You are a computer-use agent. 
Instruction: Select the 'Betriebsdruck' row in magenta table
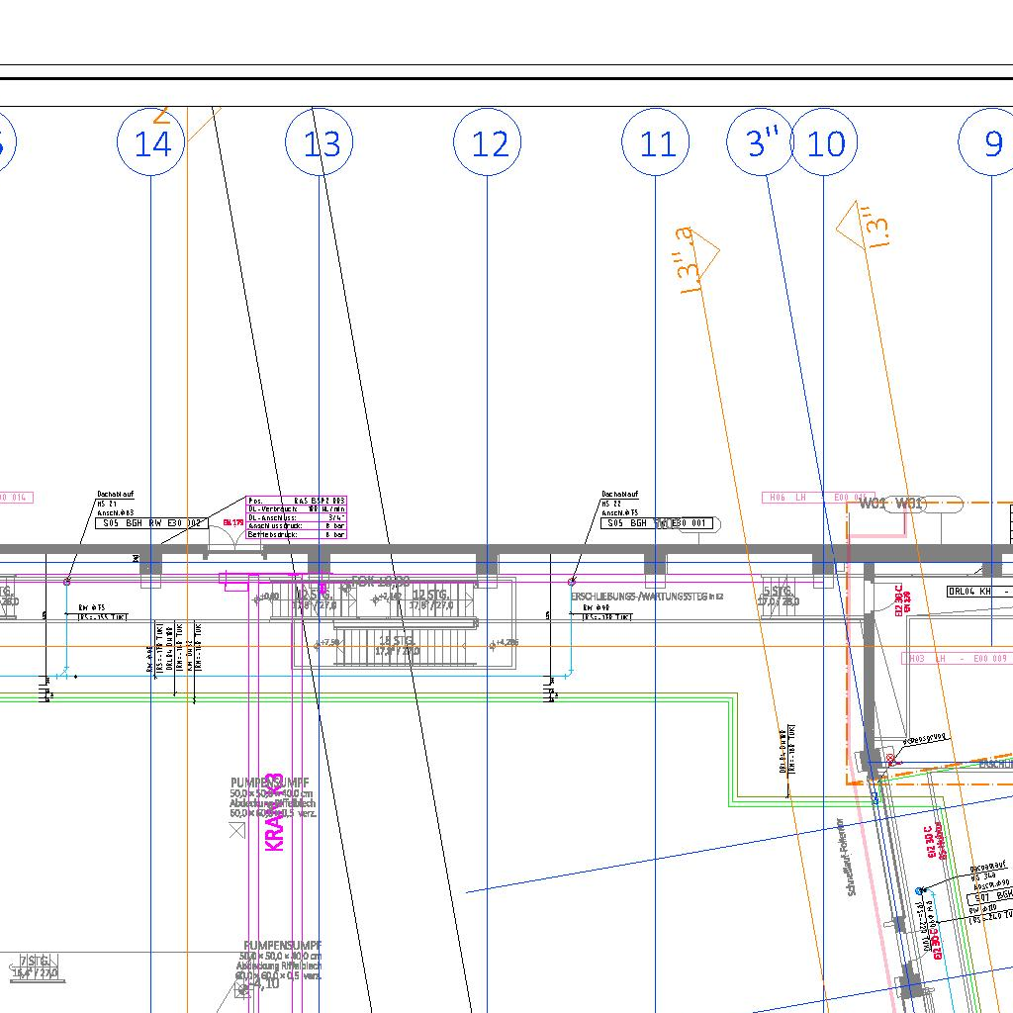(x=297, y=534)
